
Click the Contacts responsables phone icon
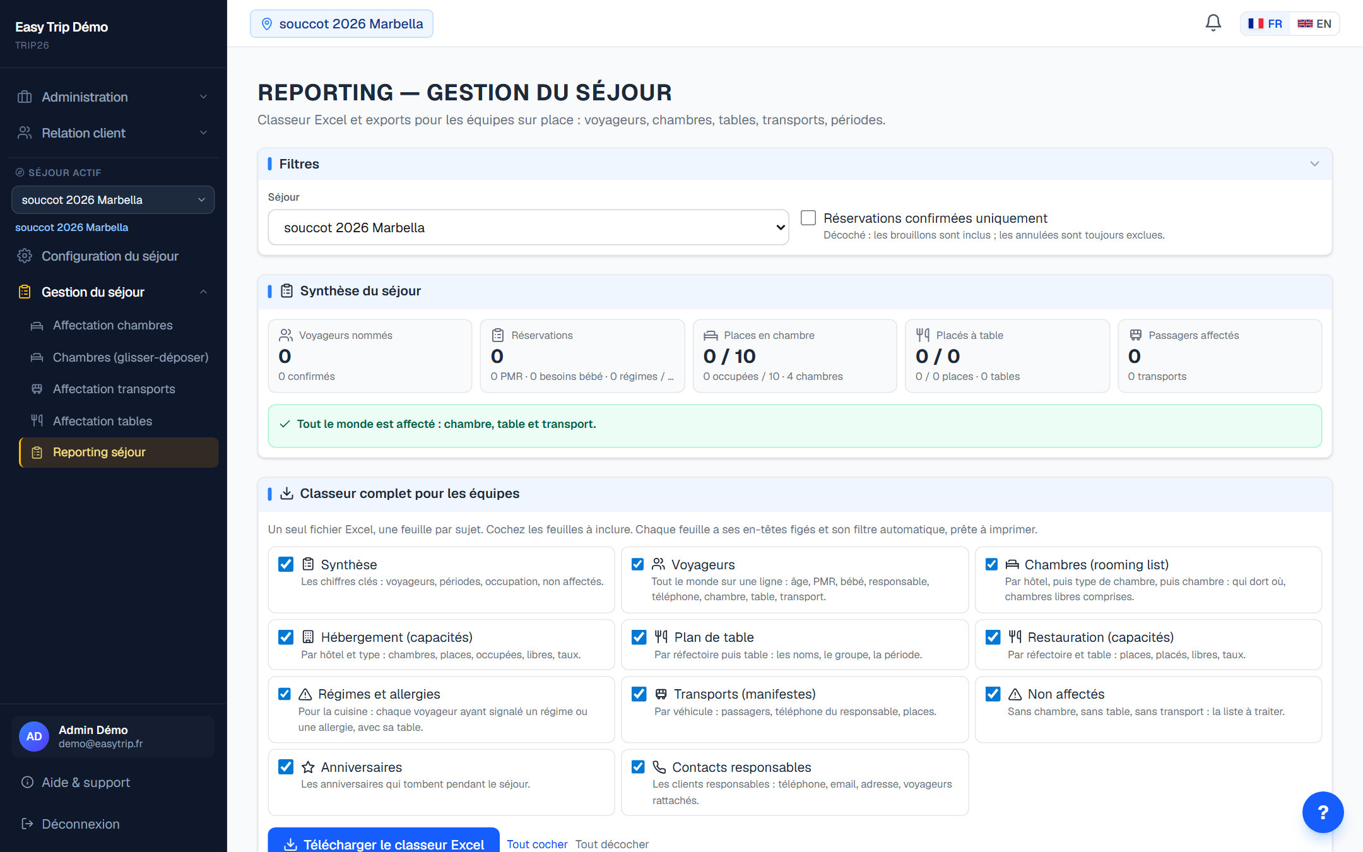tap(659, 767)
